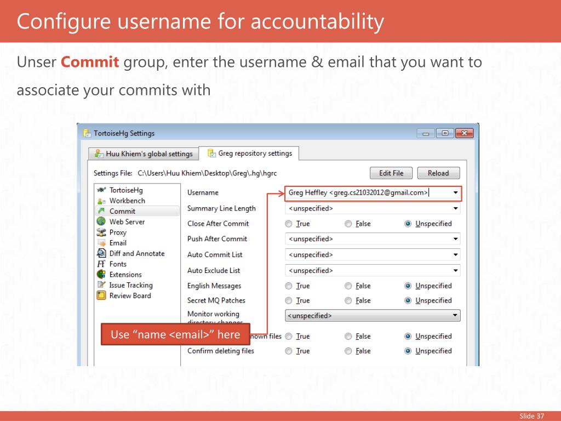Click the Workbench category icon
This screenshot has height=421, width=561.
pyautogui.click(x=101, y=201)
